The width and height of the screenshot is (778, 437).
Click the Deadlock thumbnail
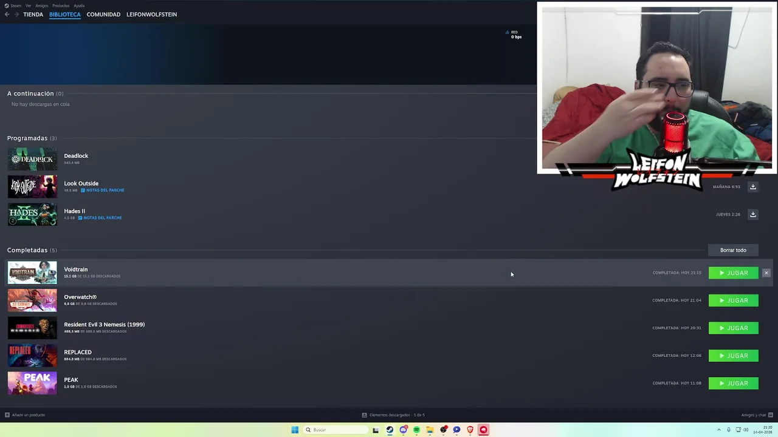click(x=32, y=159)
